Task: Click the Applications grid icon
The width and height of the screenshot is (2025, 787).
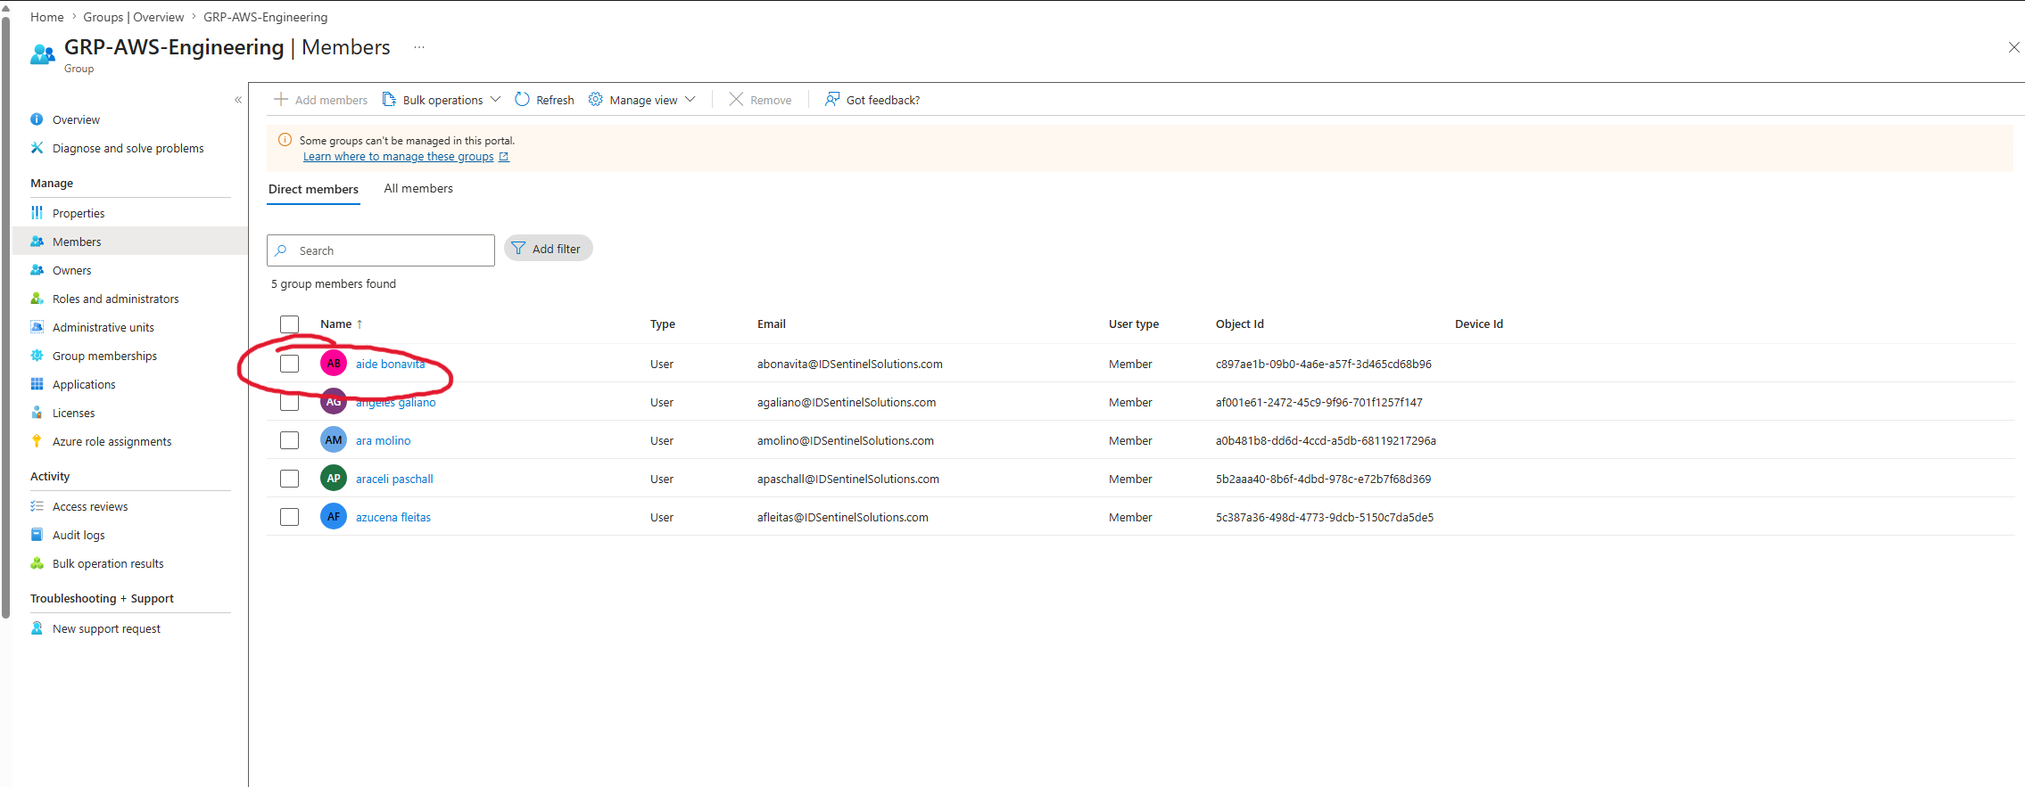Action: point(37,384)
